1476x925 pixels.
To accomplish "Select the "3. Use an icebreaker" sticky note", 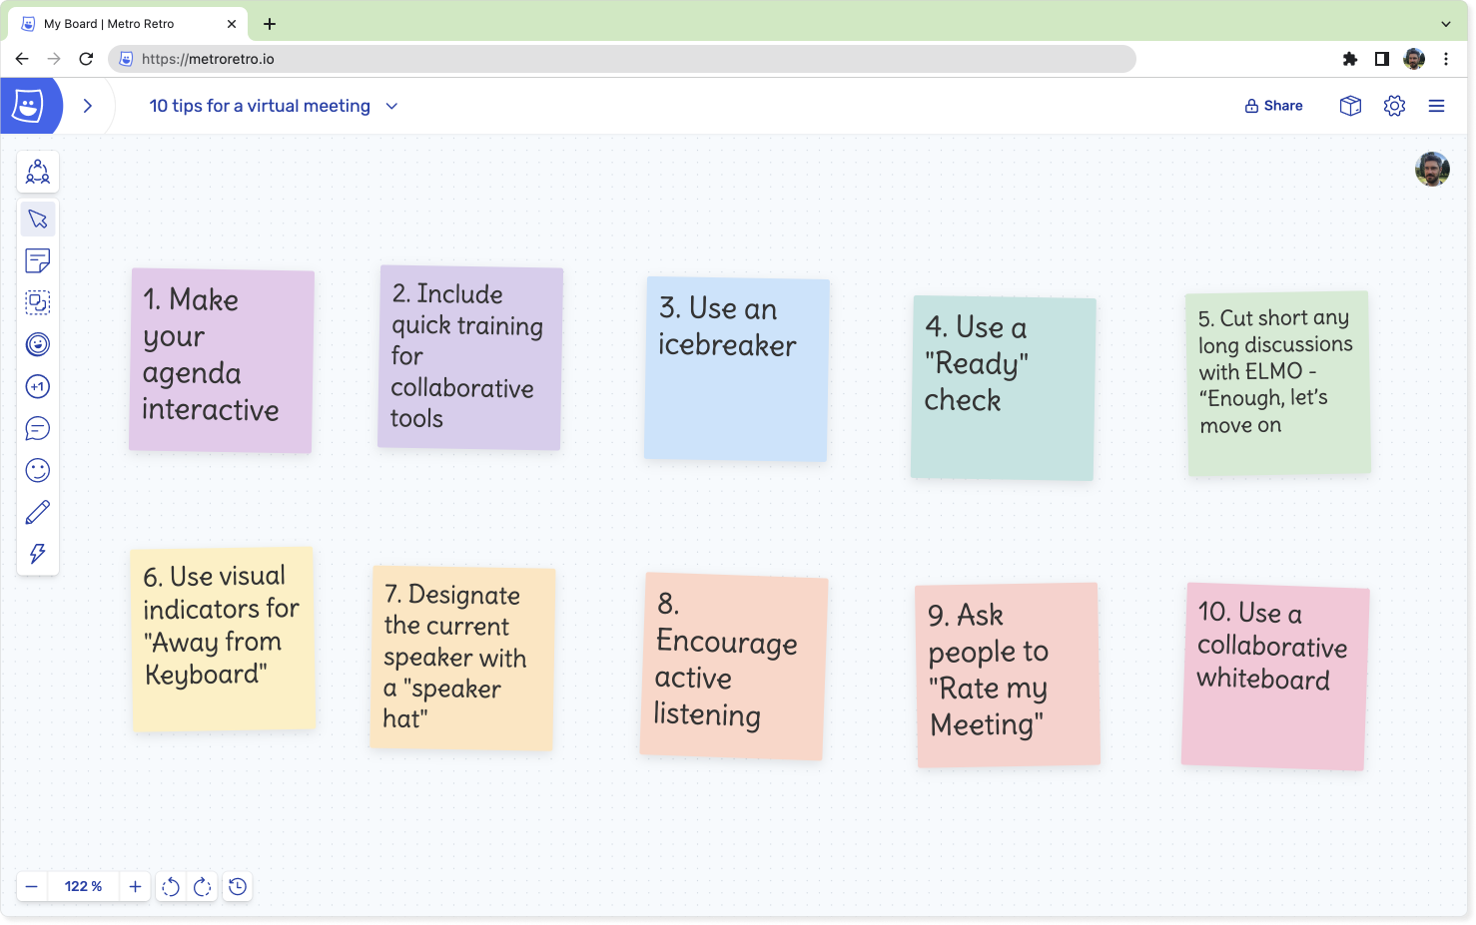I will (737, 369).
